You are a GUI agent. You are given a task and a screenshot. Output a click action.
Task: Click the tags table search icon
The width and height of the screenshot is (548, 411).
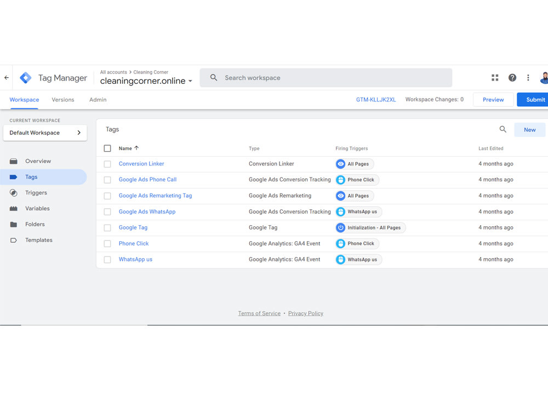pos(503,129)
